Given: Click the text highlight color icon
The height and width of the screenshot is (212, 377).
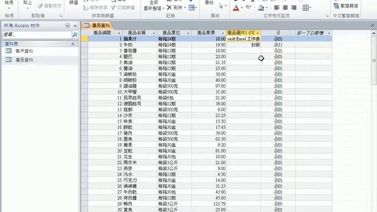Looking at the screenshot, I should pos(249,7).
